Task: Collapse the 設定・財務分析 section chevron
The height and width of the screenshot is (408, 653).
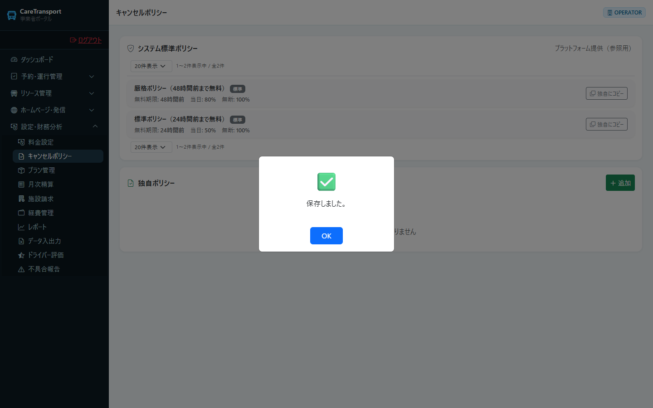Action: point(95,126)
